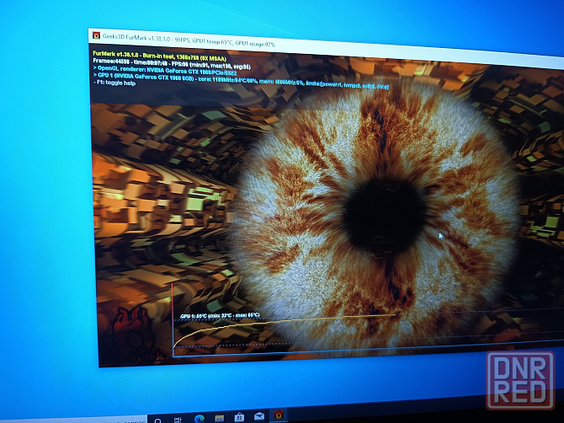Click the FurMark icon in the window title bar
Viewport: 564px width, 423px height.
click(x=96, y=35)
